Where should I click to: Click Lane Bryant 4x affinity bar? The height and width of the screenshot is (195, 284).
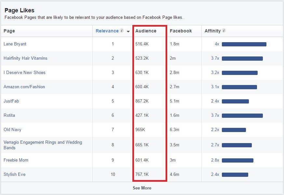click(244, 44)
